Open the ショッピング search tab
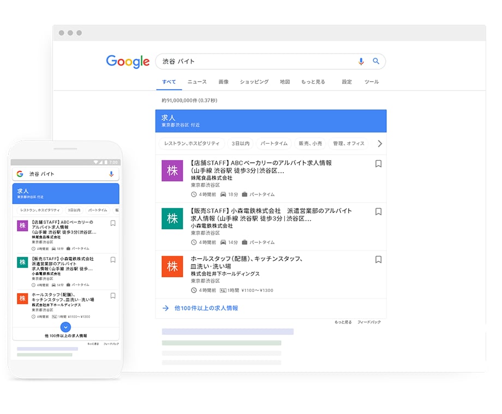This screenshot has height=414, width=502. coord(254,82)
